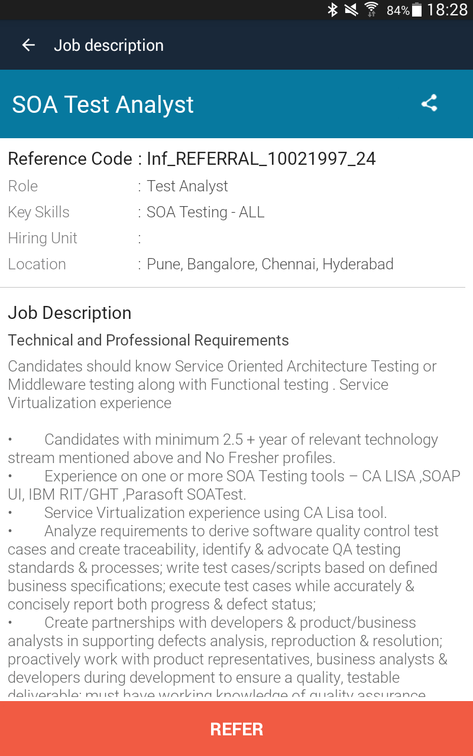This screenshot has width=473, height=756.
Task: Tap the Job description header title
Action: (109, 45)
